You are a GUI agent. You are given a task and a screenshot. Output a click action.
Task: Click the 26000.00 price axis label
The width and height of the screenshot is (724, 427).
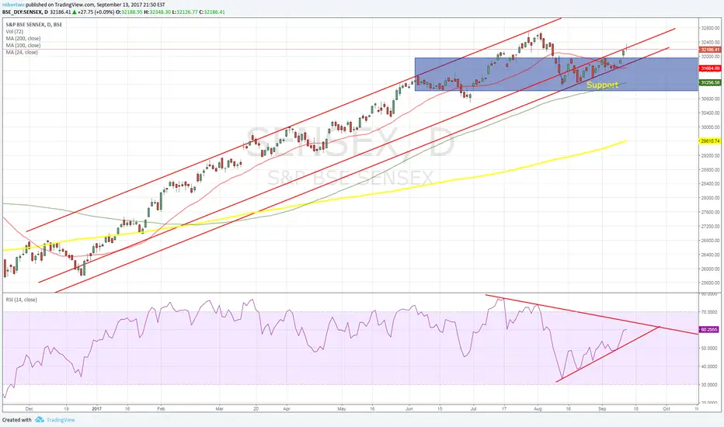[710, 269]
